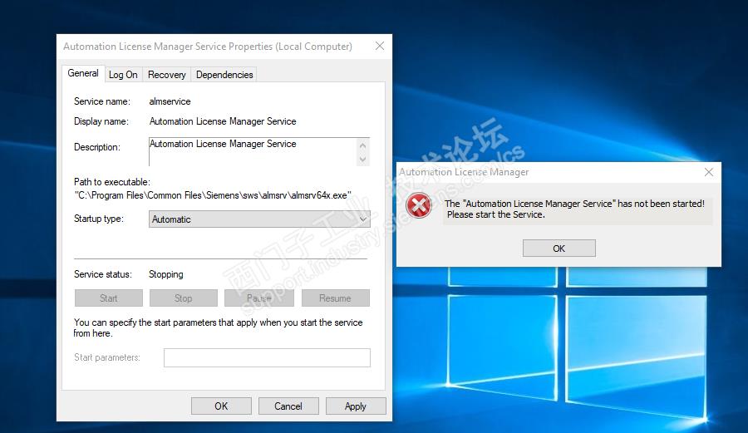Click the Stop service button
This screenshot has width=748, height=433.
click(183, 298)
